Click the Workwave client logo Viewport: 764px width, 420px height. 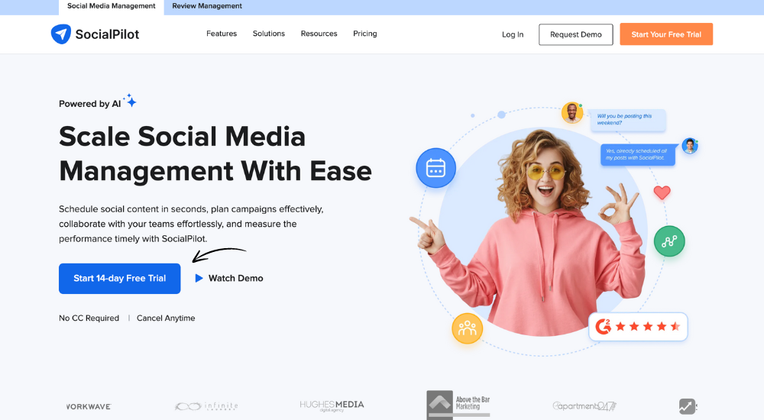[x=89, y=406]
